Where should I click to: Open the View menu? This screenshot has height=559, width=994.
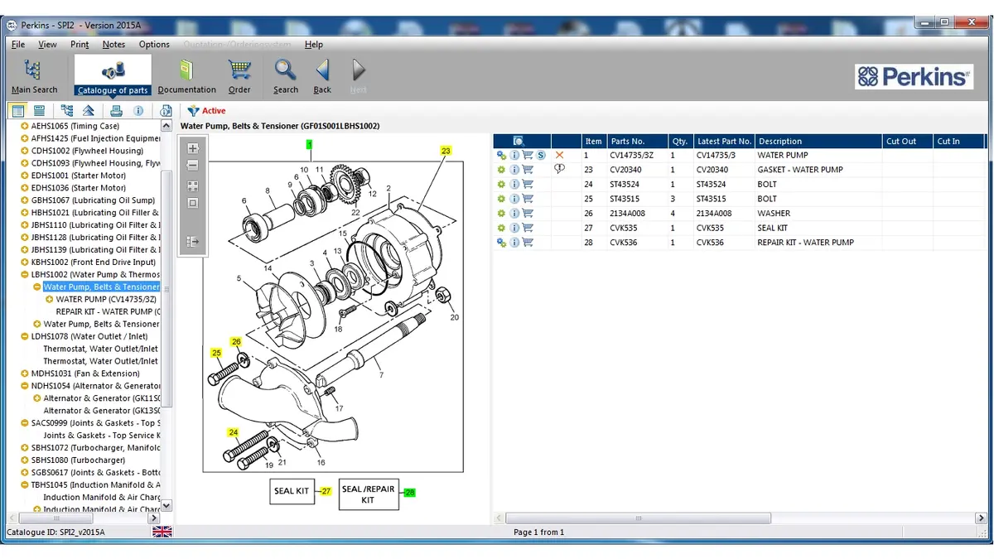[x=48, y=45]
